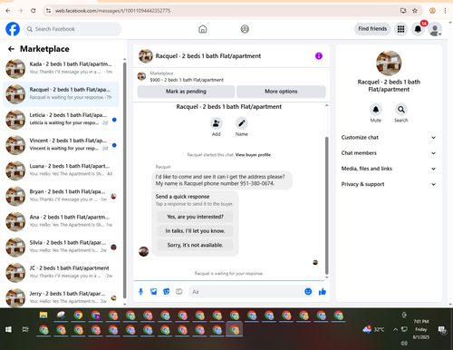
Task: Click the Facebook logo icon
Action: point(13,29)
